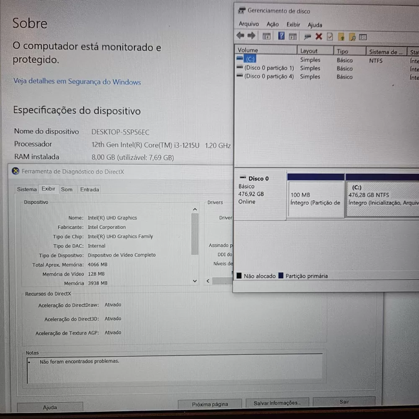This screenshot has height=419, width=419.
Task: Open the Ação menu
Action: pyautogui.click(x=273, y=25)
